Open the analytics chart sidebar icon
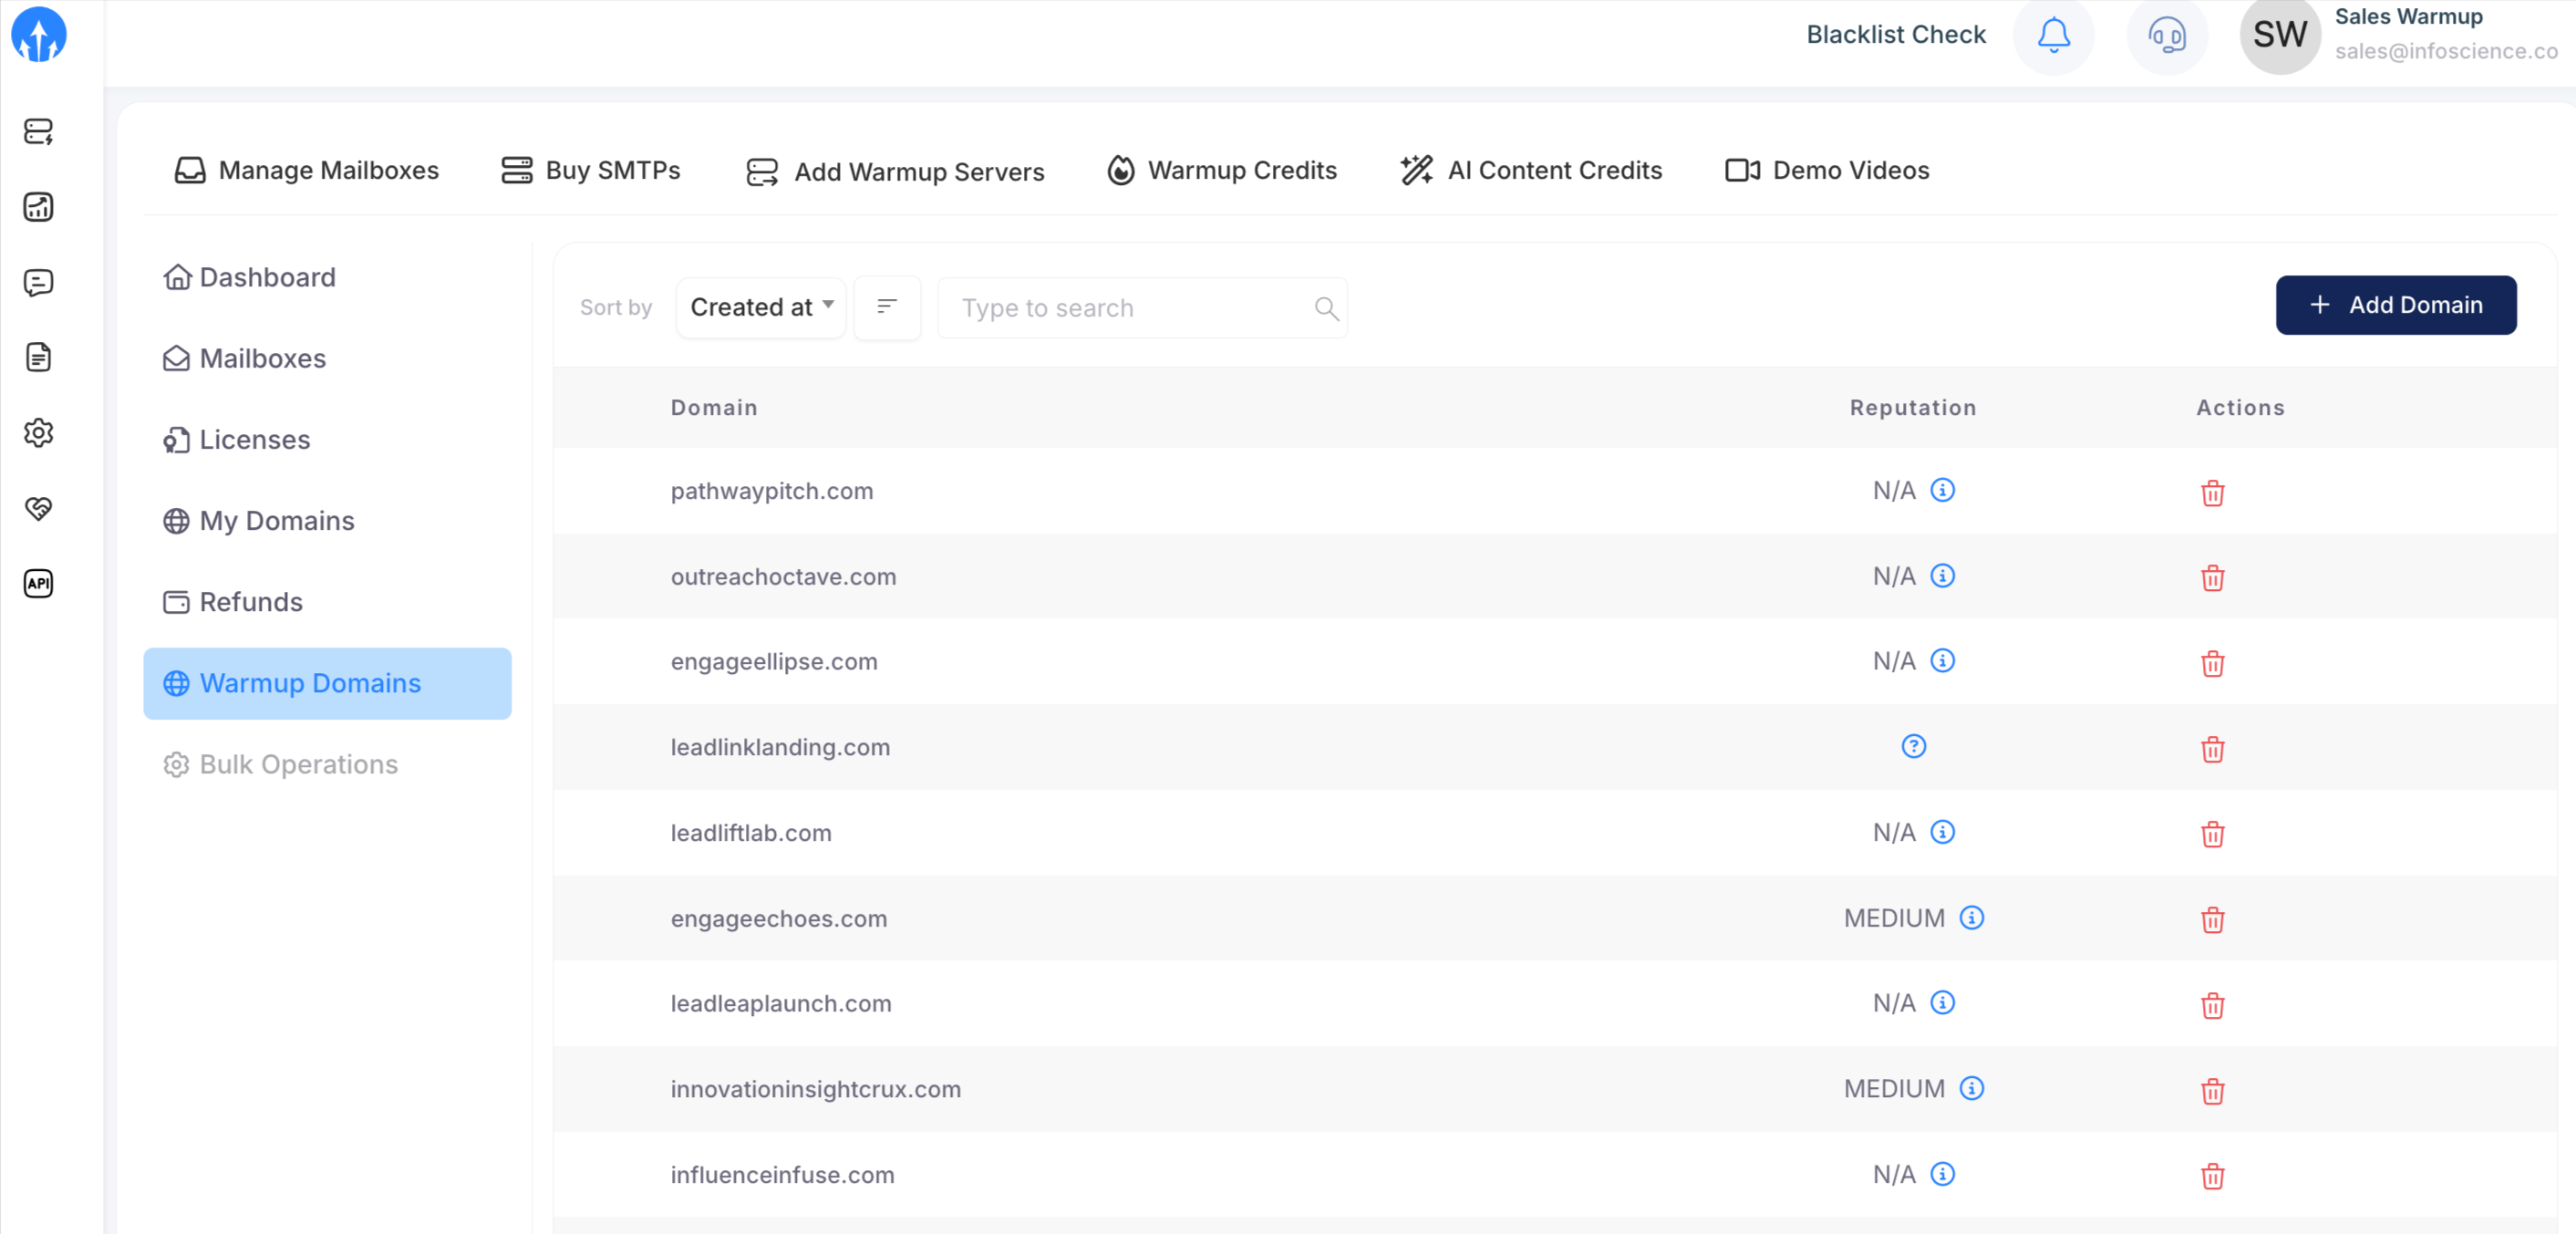This screenshot has height=1234, width=2576. [x=38, y=207]
